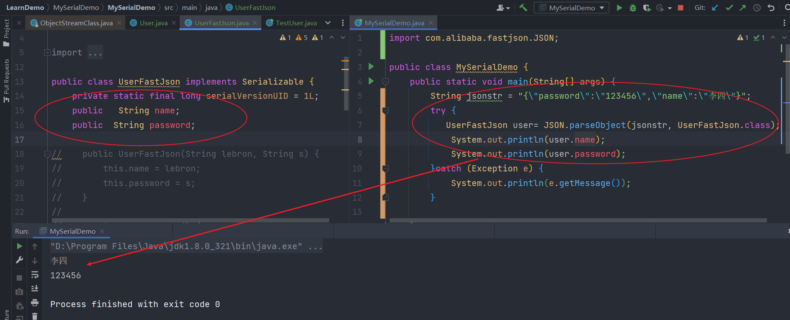Close the ObjectStreamClass.java tab
This screenshot has height=320, width=790.
click(119, 23)
